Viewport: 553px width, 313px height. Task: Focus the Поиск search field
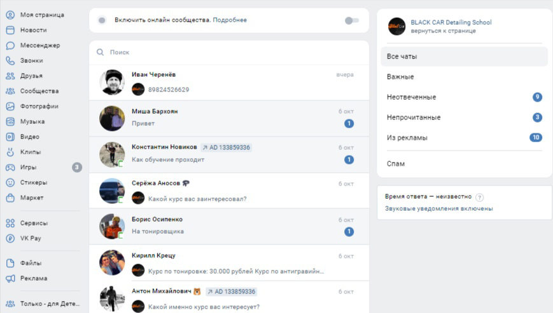229,52
